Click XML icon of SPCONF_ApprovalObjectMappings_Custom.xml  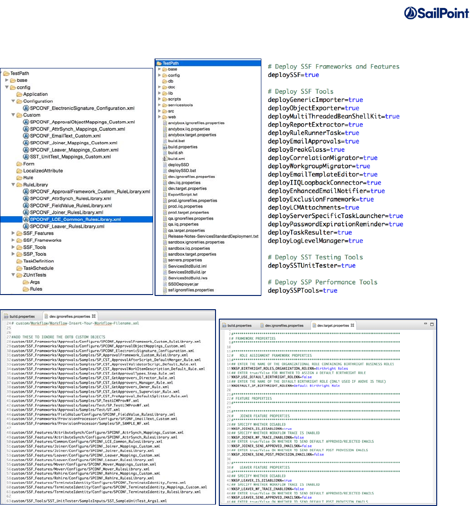26,122
